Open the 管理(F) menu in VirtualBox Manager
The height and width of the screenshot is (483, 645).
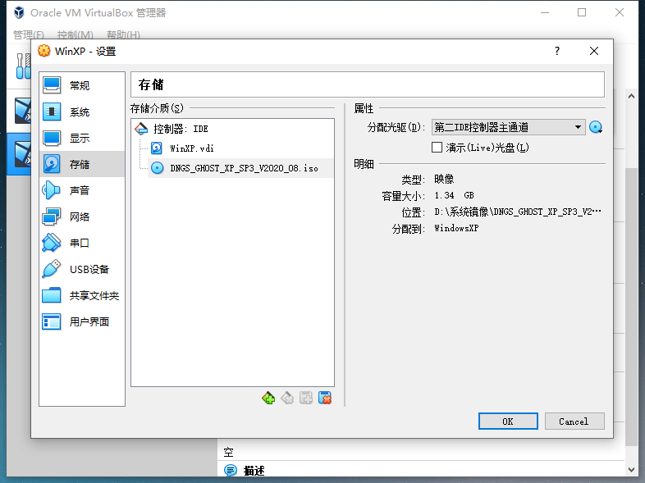(x=29, y=35)
